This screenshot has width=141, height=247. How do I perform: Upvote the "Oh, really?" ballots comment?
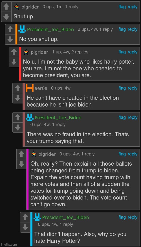21,154
